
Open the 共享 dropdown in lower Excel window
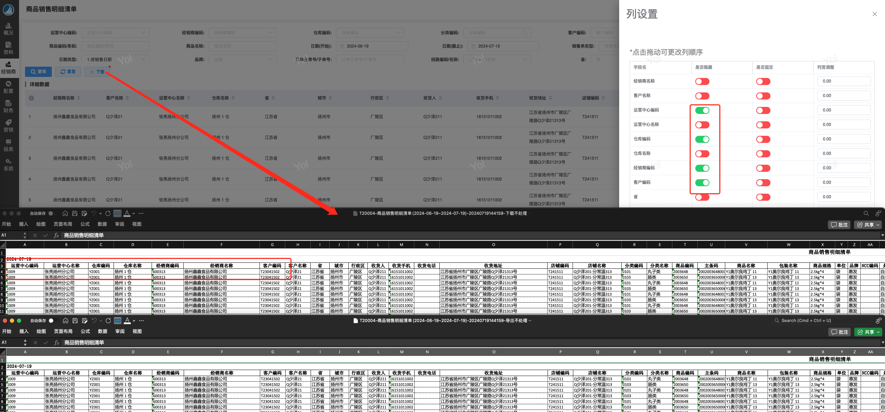coord(878,332)
